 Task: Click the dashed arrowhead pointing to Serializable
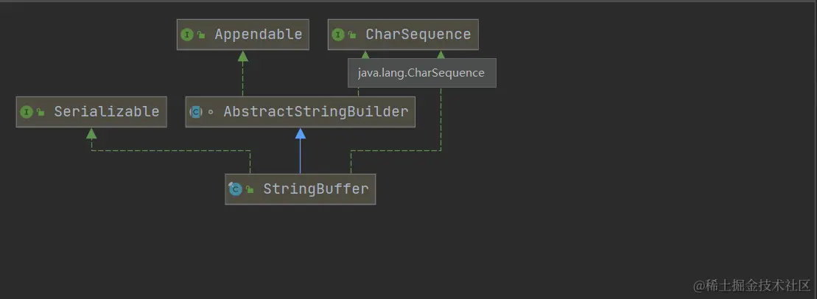(x=91, y=133)
